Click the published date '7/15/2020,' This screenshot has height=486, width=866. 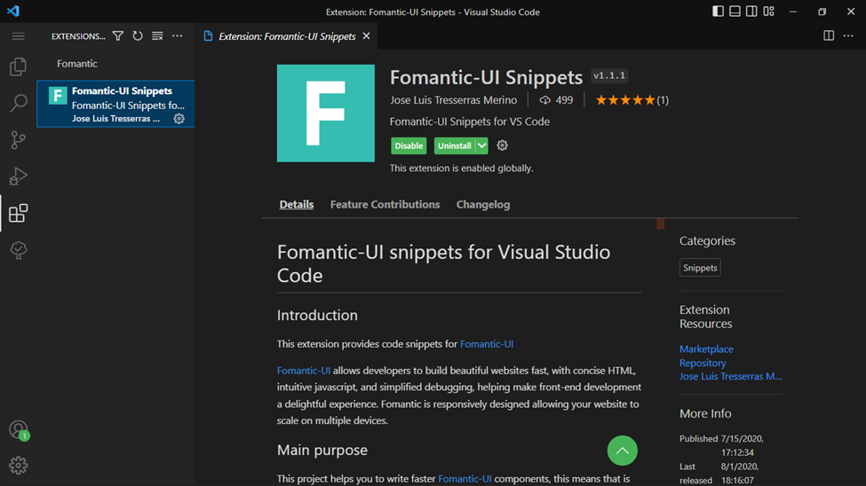743,439
